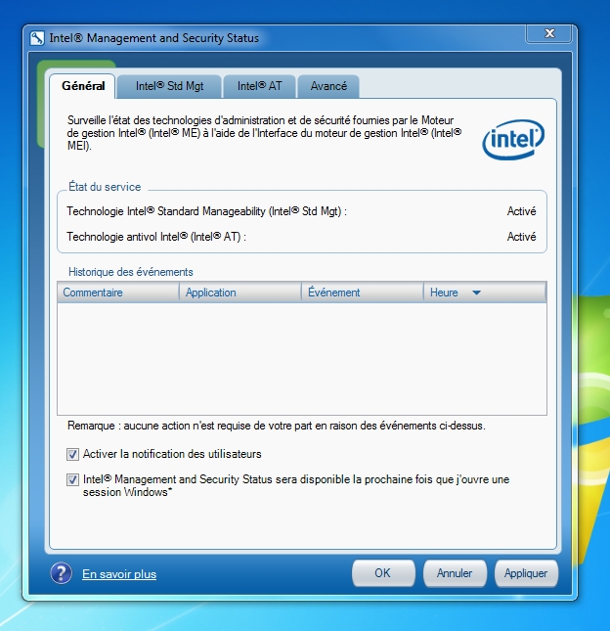Click the Remarque note text
The height and width of the screenshot is (631, 610).
pyautogui.click(x=277, y=426)
